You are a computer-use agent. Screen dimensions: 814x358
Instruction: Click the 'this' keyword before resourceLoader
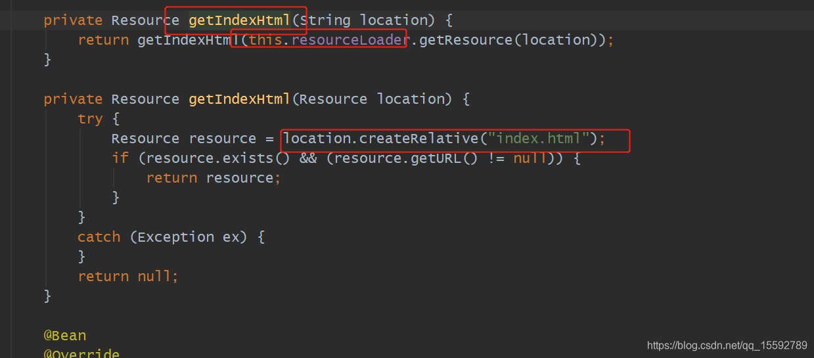click(x=265, y=40)
